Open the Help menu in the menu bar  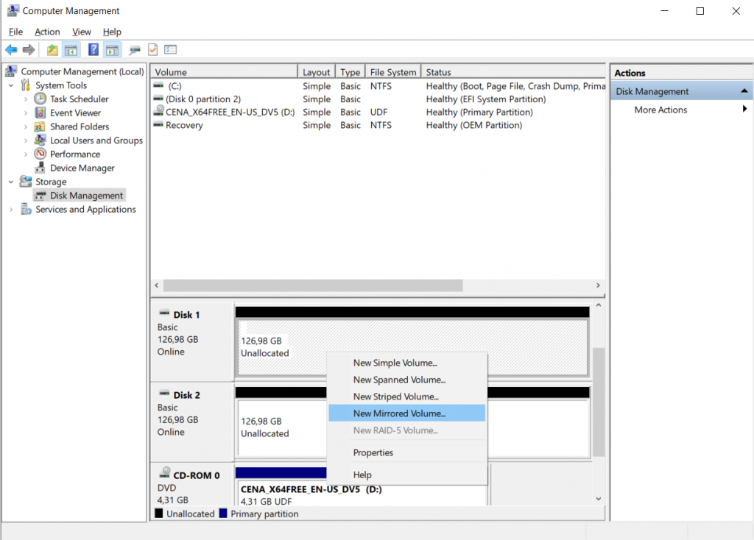click(x=112, y=32)
